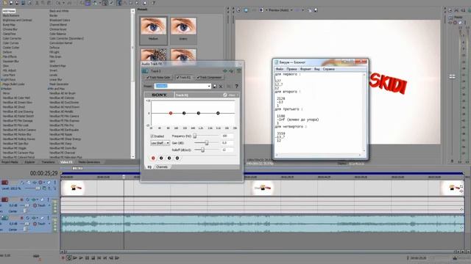The image size is (471, 264).
Task: Open Track Motion on video track
Action: tap(28, 183)
